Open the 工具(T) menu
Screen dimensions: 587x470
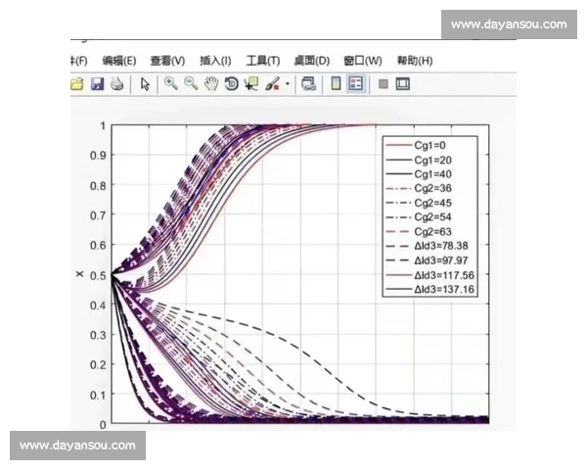[262, 61]
